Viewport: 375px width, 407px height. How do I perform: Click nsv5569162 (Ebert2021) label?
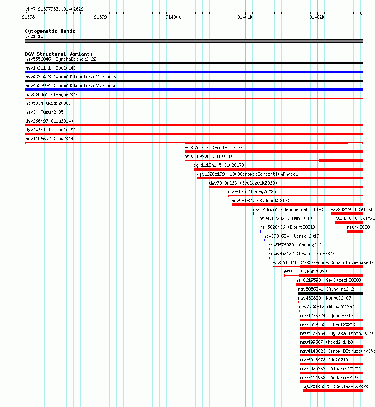point(328,324)
